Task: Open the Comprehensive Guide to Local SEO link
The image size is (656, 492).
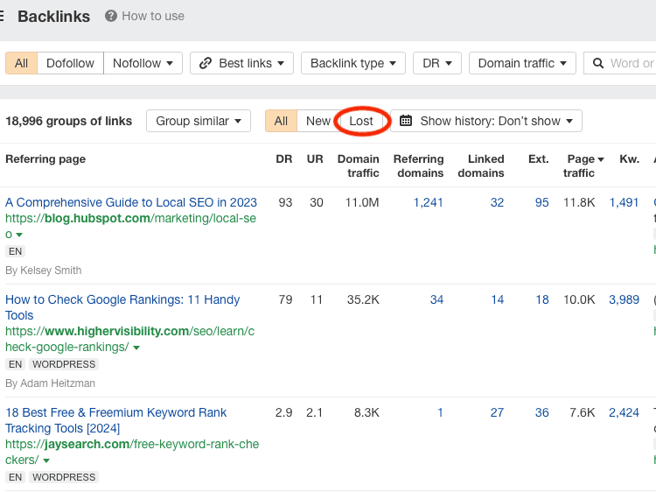Action: (x=131, y=202)
